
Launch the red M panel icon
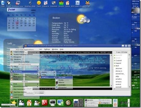coord(45,102)
